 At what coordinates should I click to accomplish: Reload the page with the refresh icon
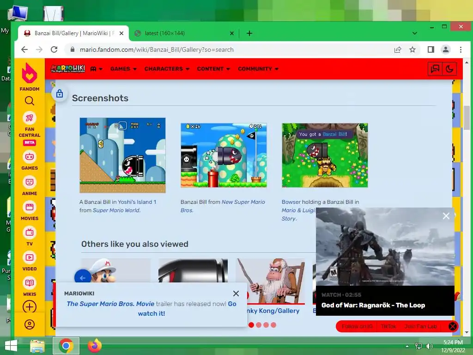[54, 49]
